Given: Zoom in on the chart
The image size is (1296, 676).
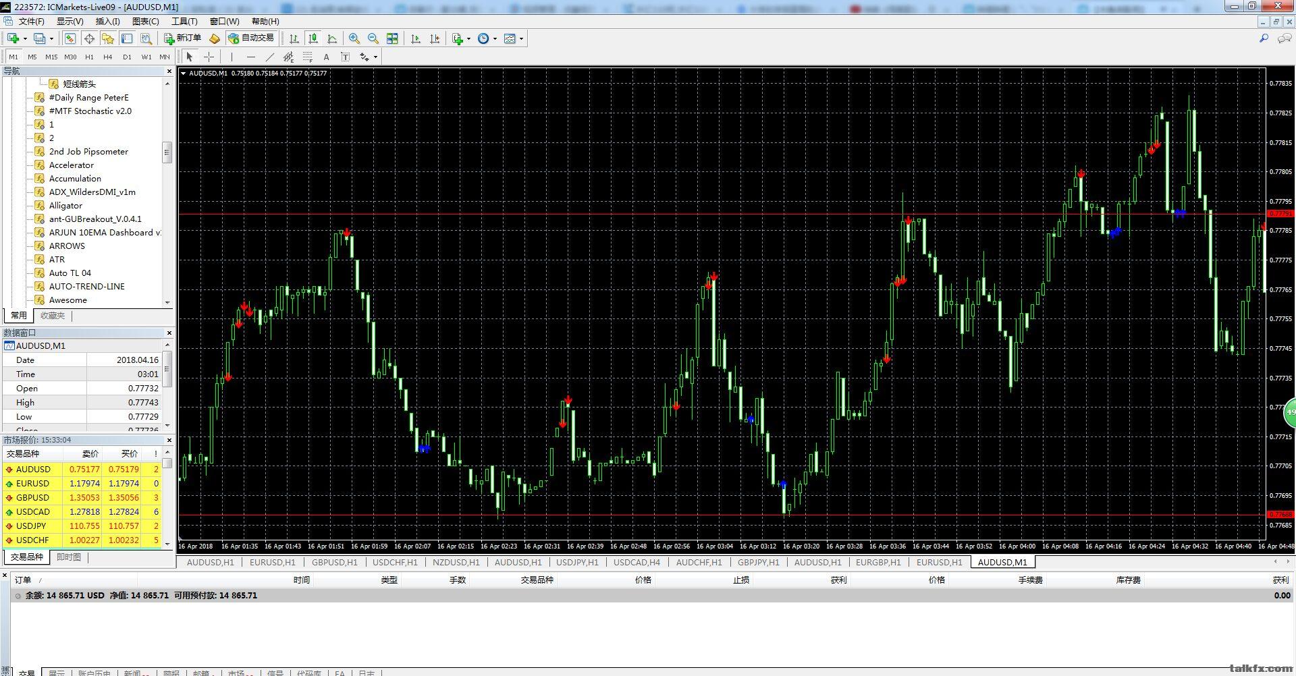Looking at the screenshot, I should click(x=354, y=38).
